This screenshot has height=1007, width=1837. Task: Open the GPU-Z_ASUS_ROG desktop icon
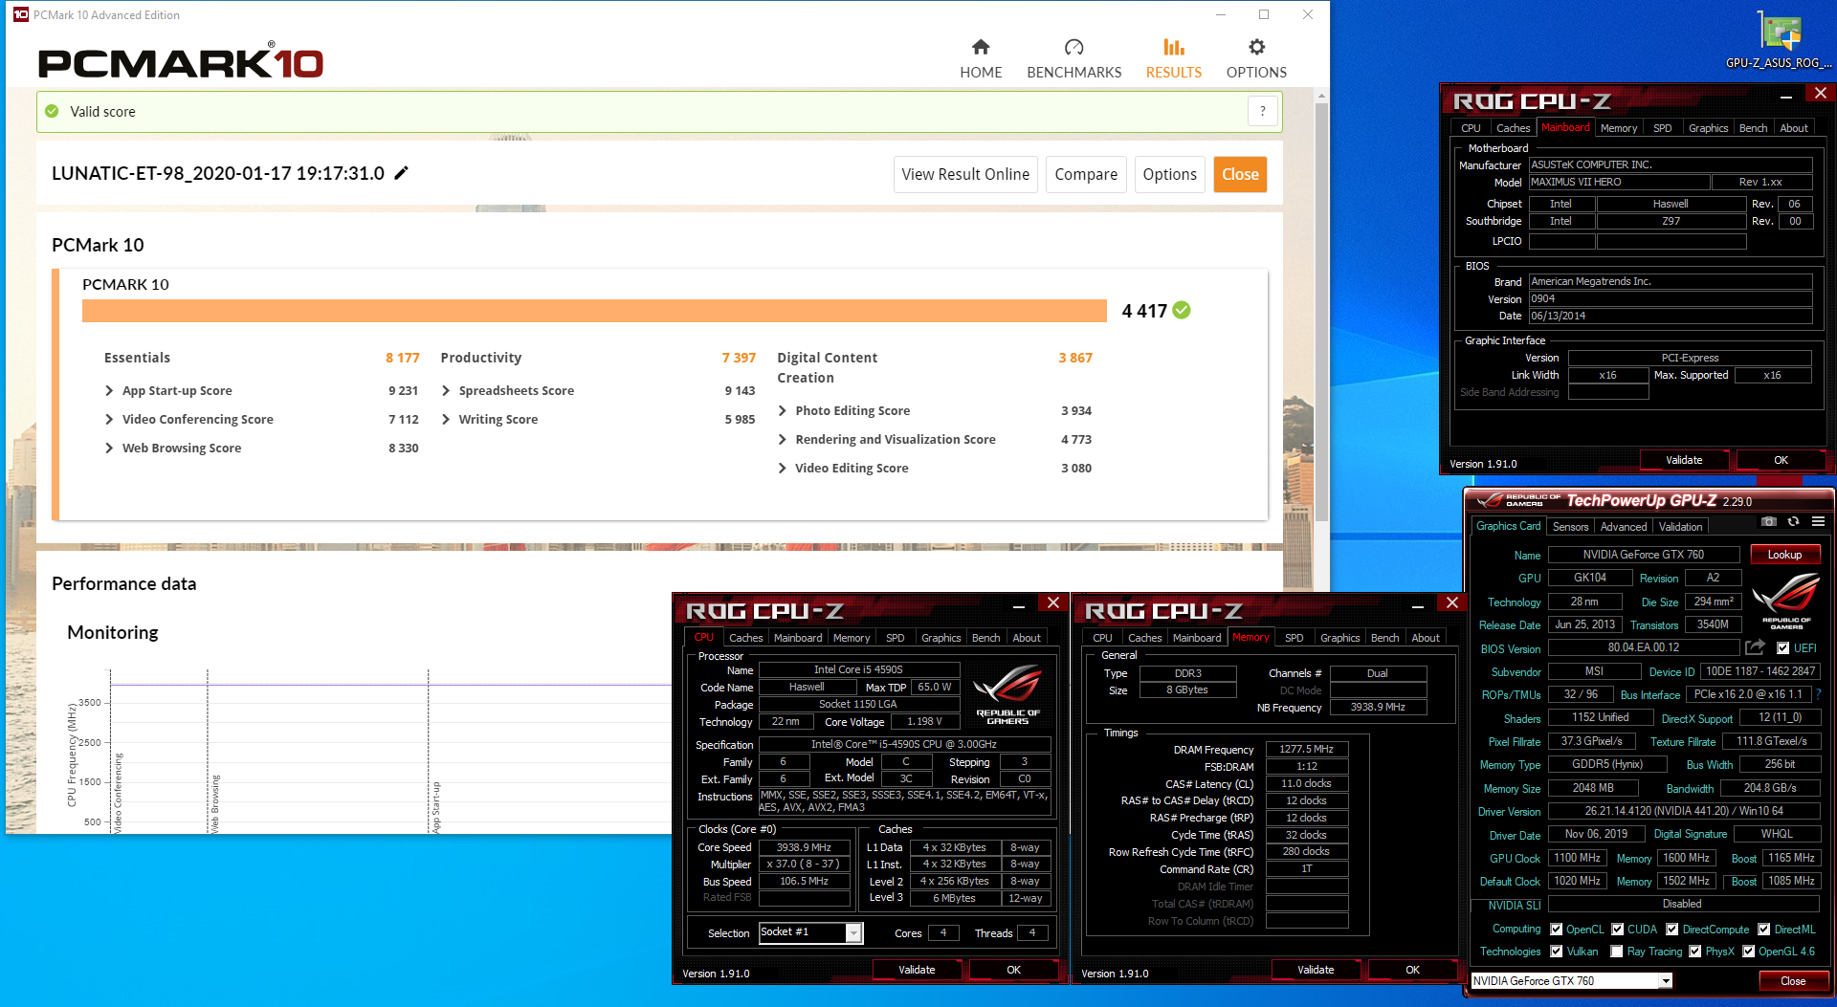point(1780,38)
